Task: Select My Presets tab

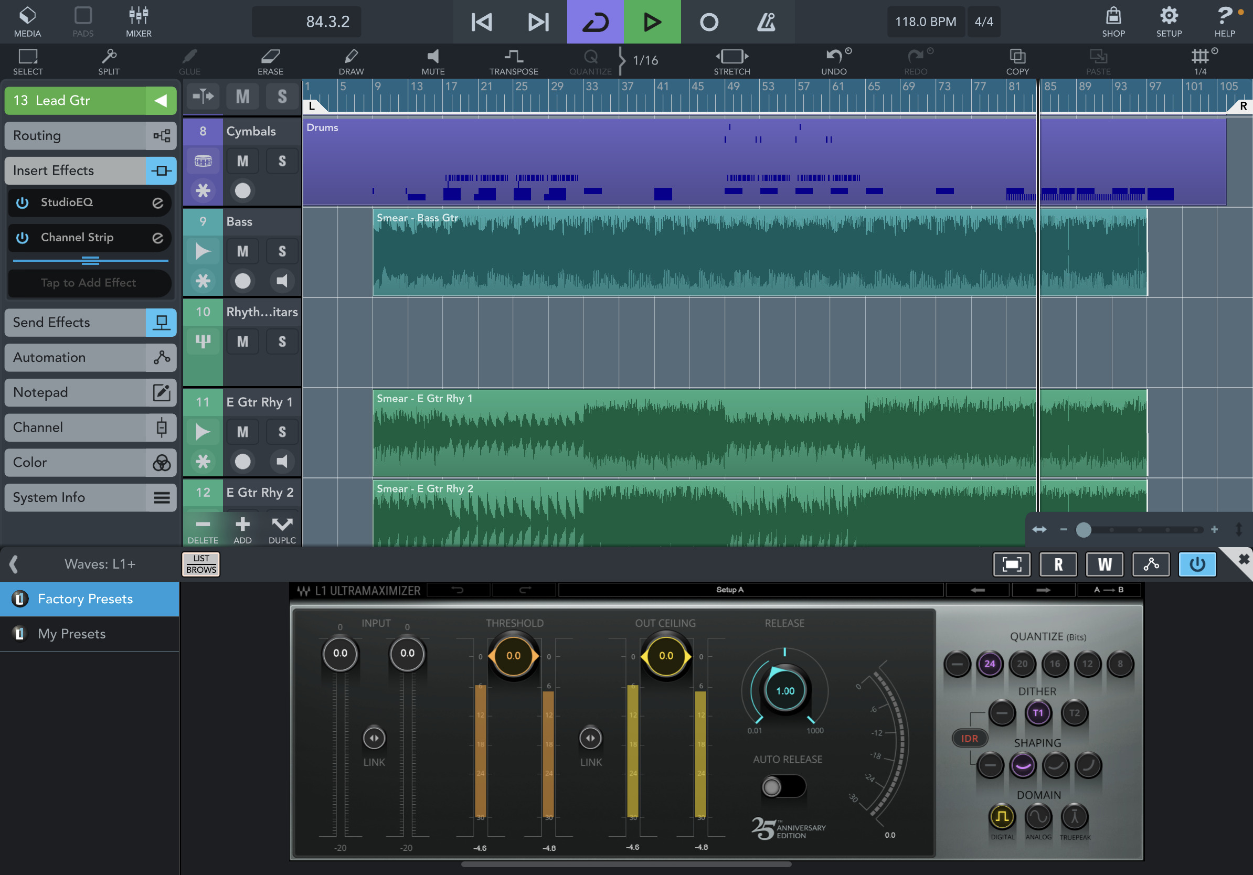Action: [x=90, y=633]
